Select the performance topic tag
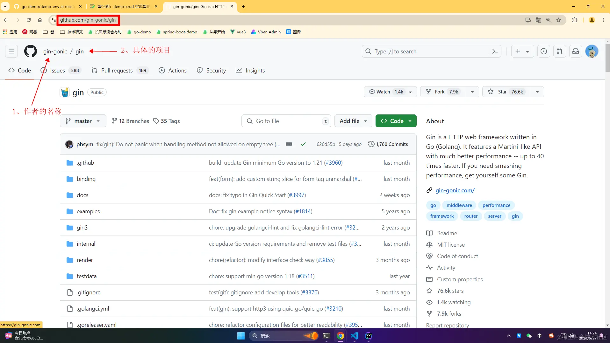Viewport: 610px width, 343px height. click(x=496, y=205)
